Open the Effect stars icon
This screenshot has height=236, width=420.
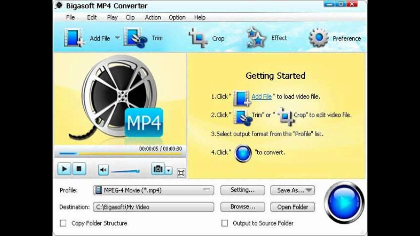tap(256, 38)
